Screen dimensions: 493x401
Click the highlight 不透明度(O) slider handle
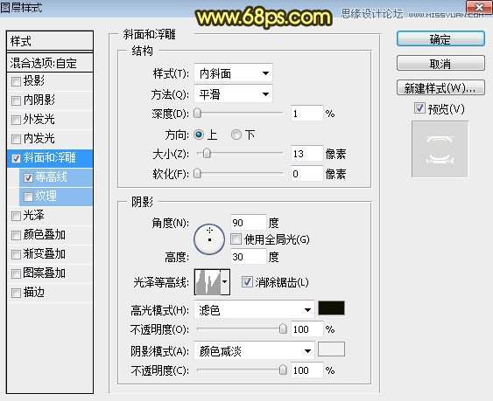(x=283, y=328)
